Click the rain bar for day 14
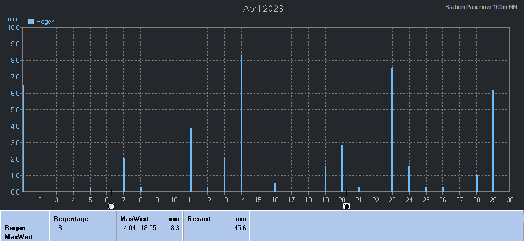 point(242,124)
